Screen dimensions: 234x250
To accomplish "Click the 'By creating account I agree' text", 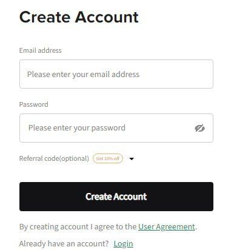I will click(x=78, y=227).
